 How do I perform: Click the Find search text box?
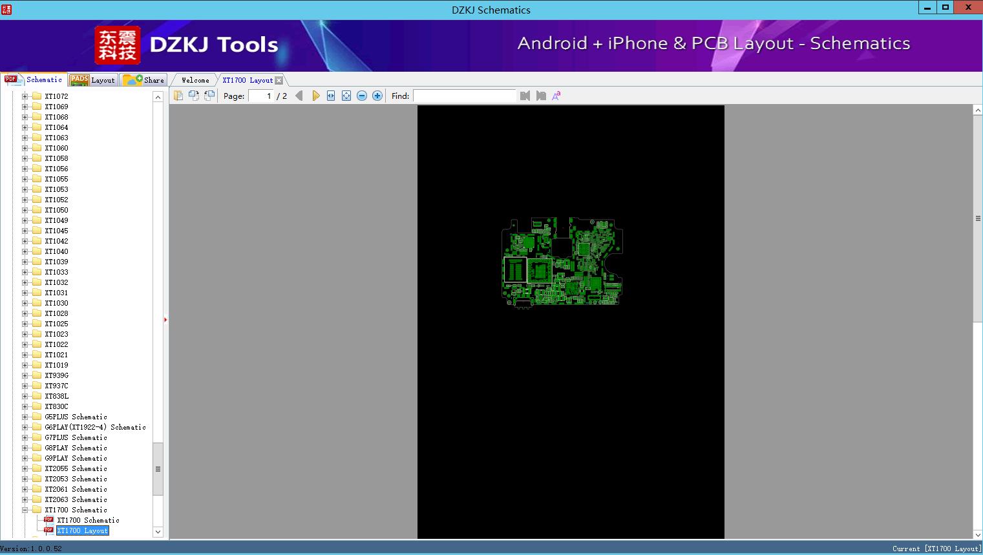(464, 96)
